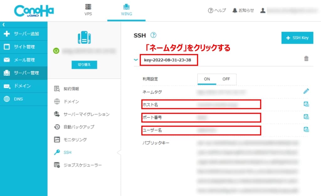Copy the ユーザー名 value

click(306, 129)
